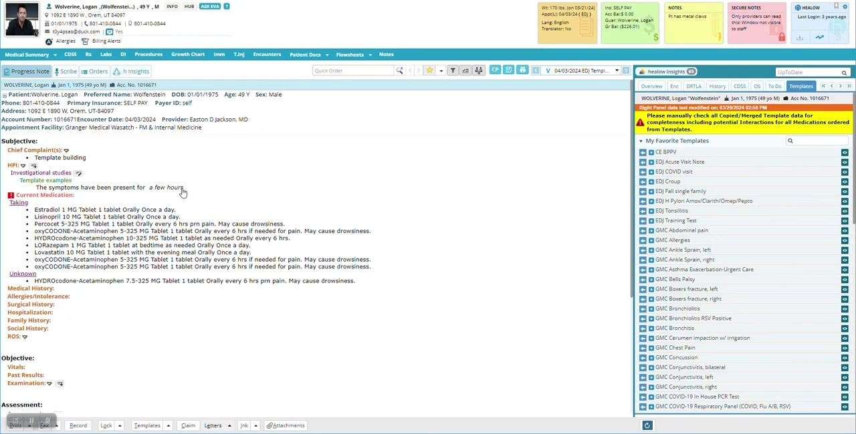
Task: Click the lock icon in Secure Notes
Action: [781, 37]
